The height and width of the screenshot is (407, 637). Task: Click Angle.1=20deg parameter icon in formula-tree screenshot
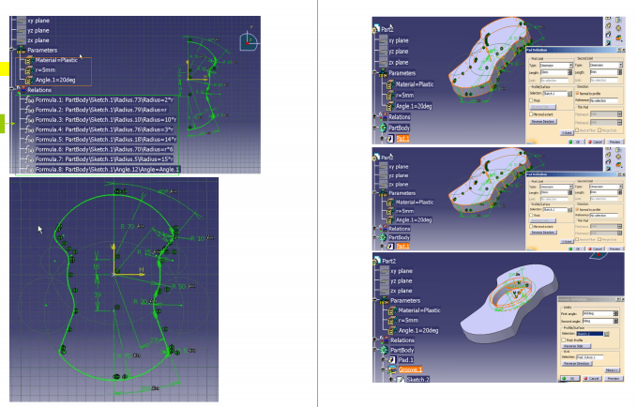pyautogui.click(x=29, y=80)
